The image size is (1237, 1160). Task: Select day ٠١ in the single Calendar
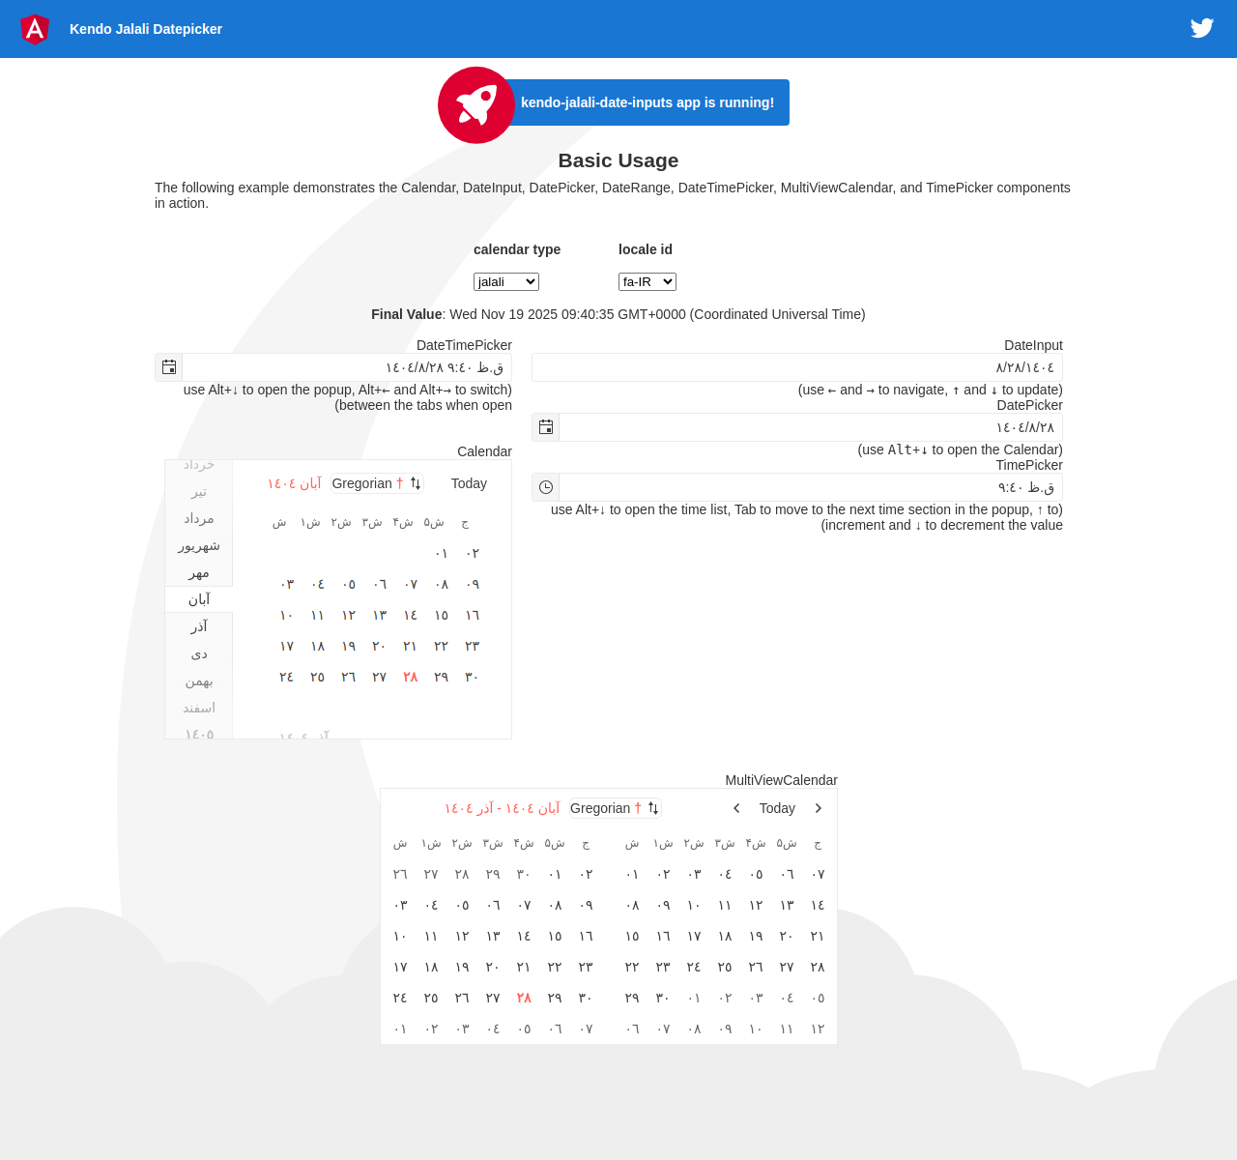[x=442, y=553]
